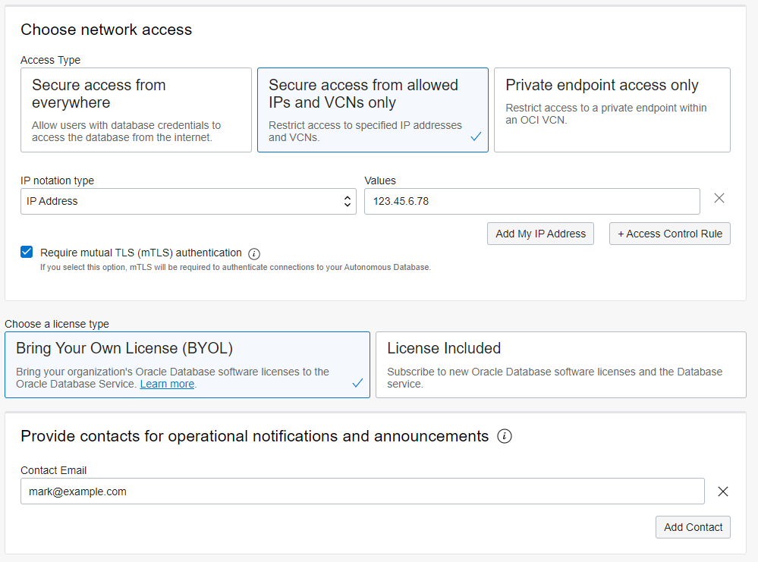This screenshot has width=758, height=562.
Task: Pick the License Included option
Action: (x=561, y=365)
